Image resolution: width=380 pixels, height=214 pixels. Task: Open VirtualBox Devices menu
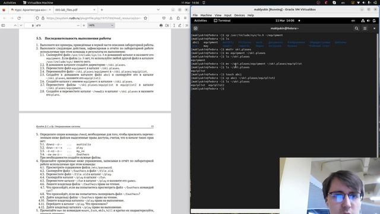[x=239, y=15]
